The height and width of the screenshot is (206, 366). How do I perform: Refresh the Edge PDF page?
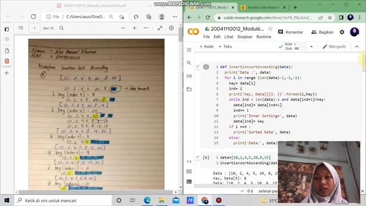(33, 17)
